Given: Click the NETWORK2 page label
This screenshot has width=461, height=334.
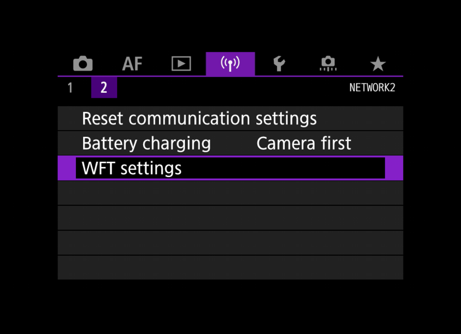Looking at the screenshot, I should 372,87.
